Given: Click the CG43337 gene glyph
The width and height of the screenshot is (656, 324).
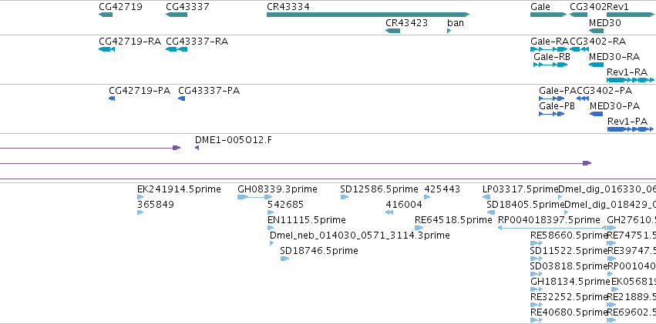Looking at the screenshot, I should coord(177,15).
